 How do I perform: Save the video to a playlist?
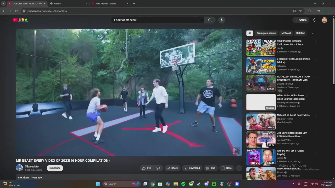point(227,168)
